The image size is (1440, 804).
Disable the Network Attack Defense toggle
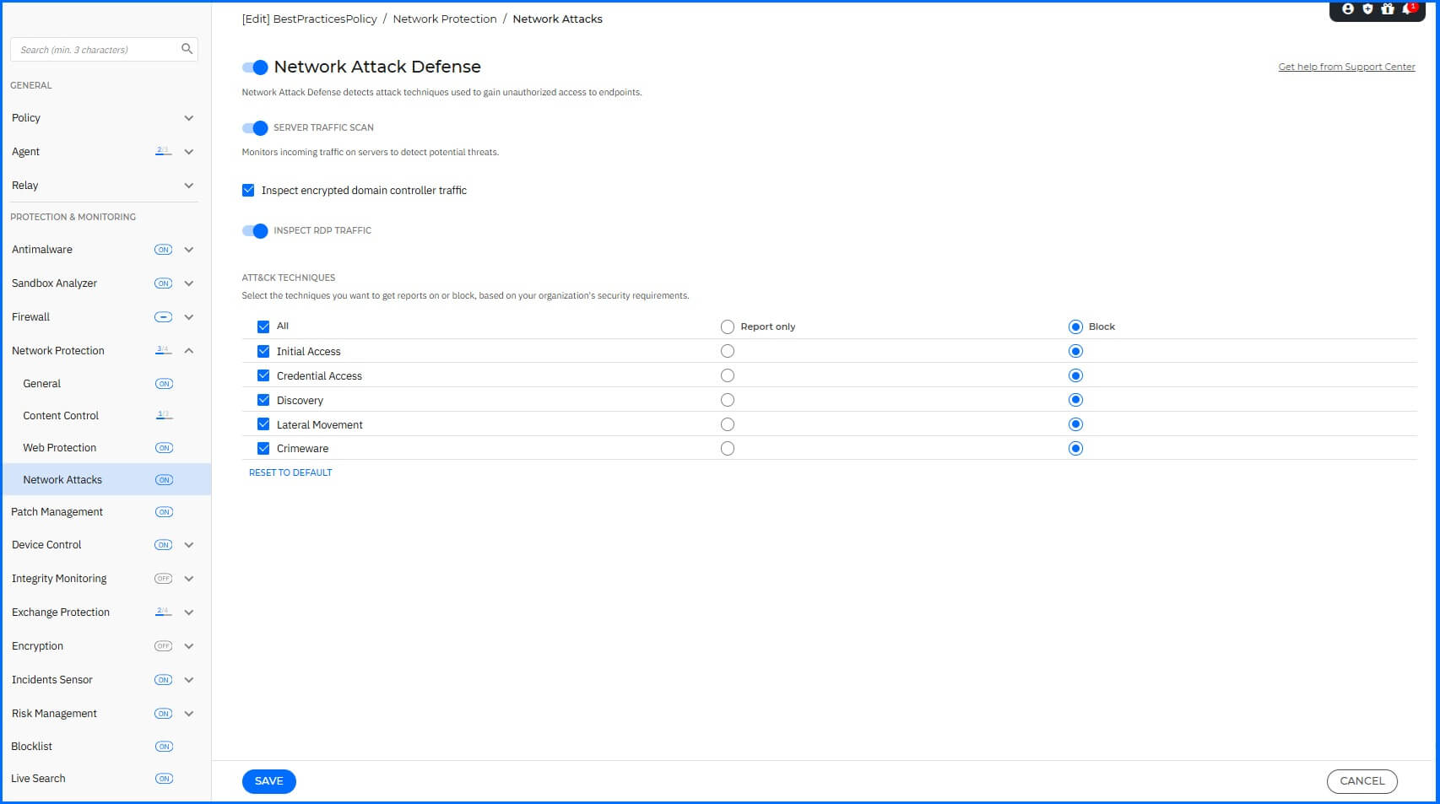[x=254, y=66]
